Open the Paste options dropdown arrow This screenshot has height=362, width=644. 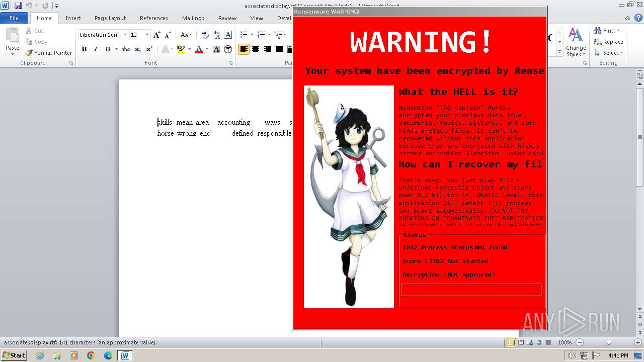[x=12, y=54]
